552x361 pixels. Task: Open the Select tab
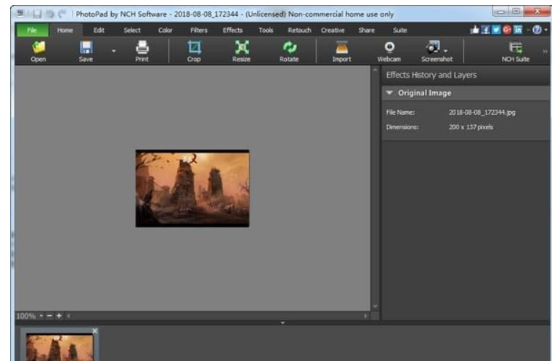pos(132,31)
